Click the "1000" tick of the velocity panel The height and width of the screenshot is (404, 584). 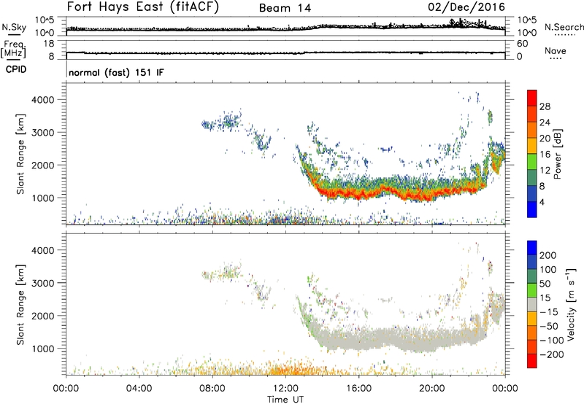(43, 349)
